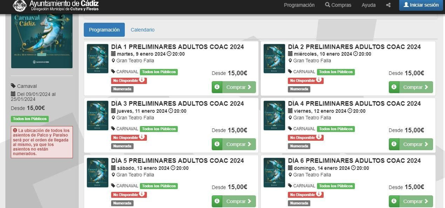Image resolution: width=445 pixels, height=208 pixels.
Task: Open DÍA 1 PRELIMINARES ADULTOS COAC 2024 title
Action: pos(177,47)
